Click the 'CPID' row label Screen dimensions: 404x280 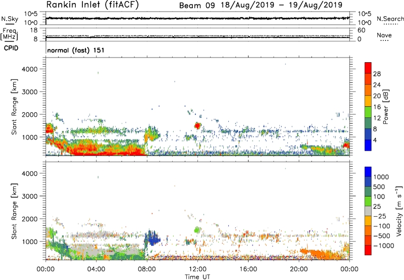coord(11,48)
